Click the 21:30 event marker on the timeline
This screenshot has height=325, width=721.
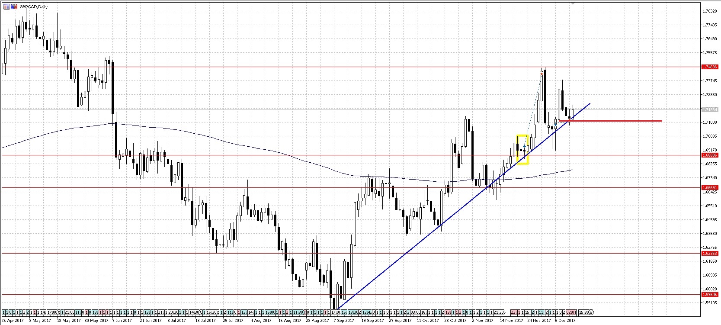(x=499, y=312)
